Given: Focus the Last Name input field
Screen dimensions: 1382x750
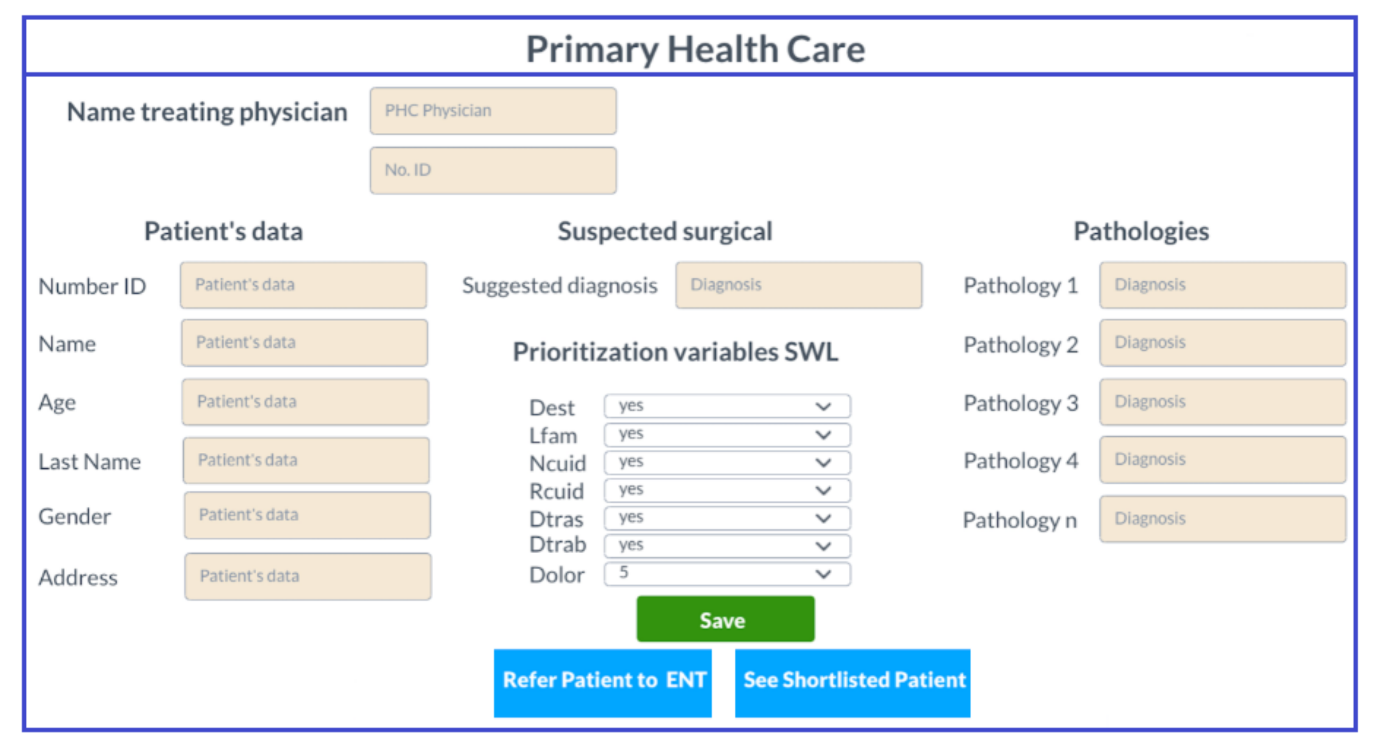Looking at the screenshot, I should pyautogui.click(x=306, y=461).
